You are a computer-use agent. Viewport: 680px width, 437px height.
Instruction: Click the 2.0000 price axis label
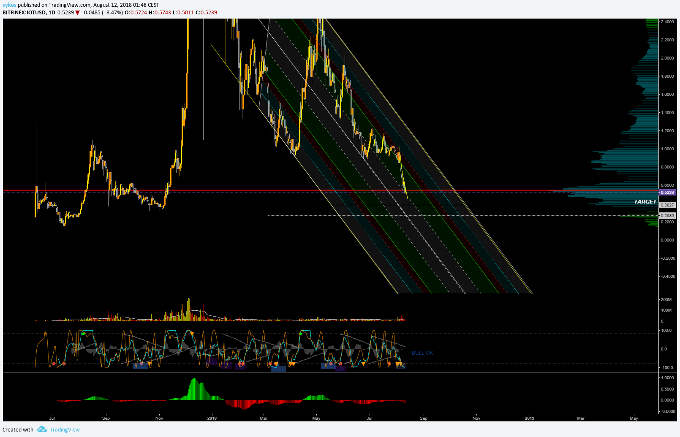[x=667, y=58]
